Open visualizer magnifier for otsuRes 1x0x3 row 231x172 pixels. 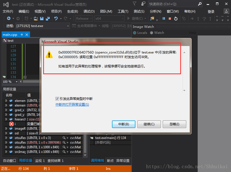(64, 138)
